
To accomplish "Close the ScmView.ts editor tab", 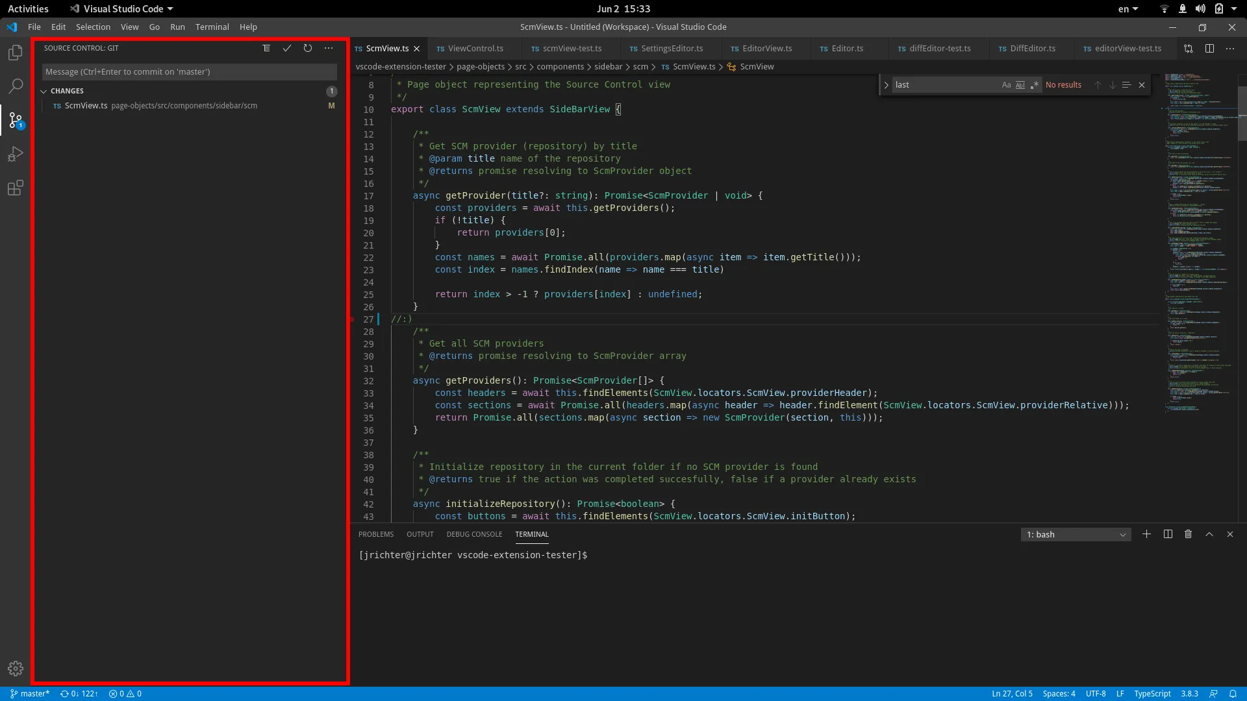I will pos(417,49).
